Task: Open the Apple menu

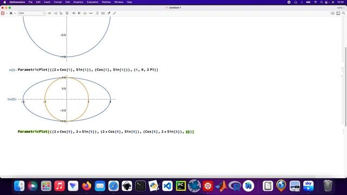Action: [5, 2]
